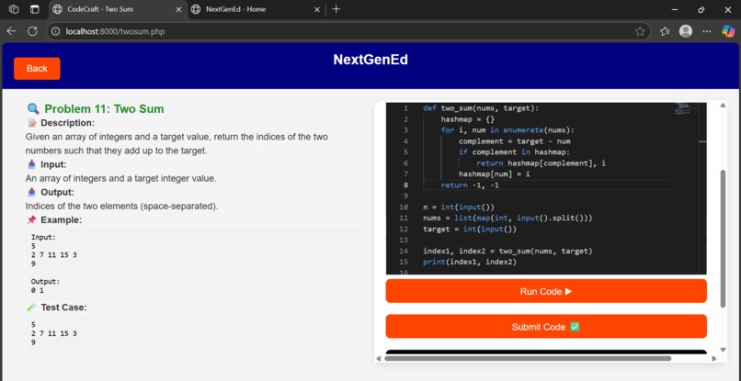This screenshot has width=741, height=381.
Task: Click text 'Indices of the two elements (space-separated).'
Action: coord(122,207)
